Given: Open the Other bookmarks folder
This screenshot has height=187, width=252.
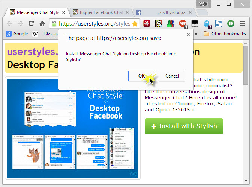Looking at the screenshot, I should (x=225, y=34).
